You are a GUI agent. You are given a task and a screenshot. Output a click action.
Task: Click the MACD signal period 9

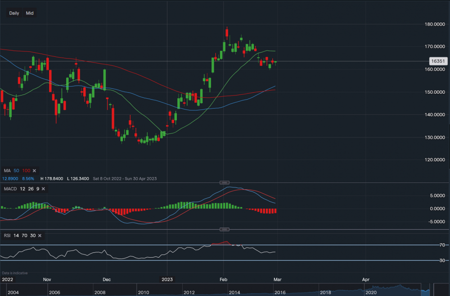click(39, 188)
